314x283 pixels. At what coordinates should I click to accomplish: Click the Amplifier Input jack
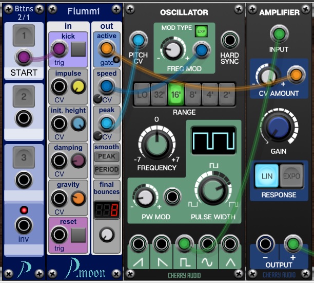coord(278,34)
